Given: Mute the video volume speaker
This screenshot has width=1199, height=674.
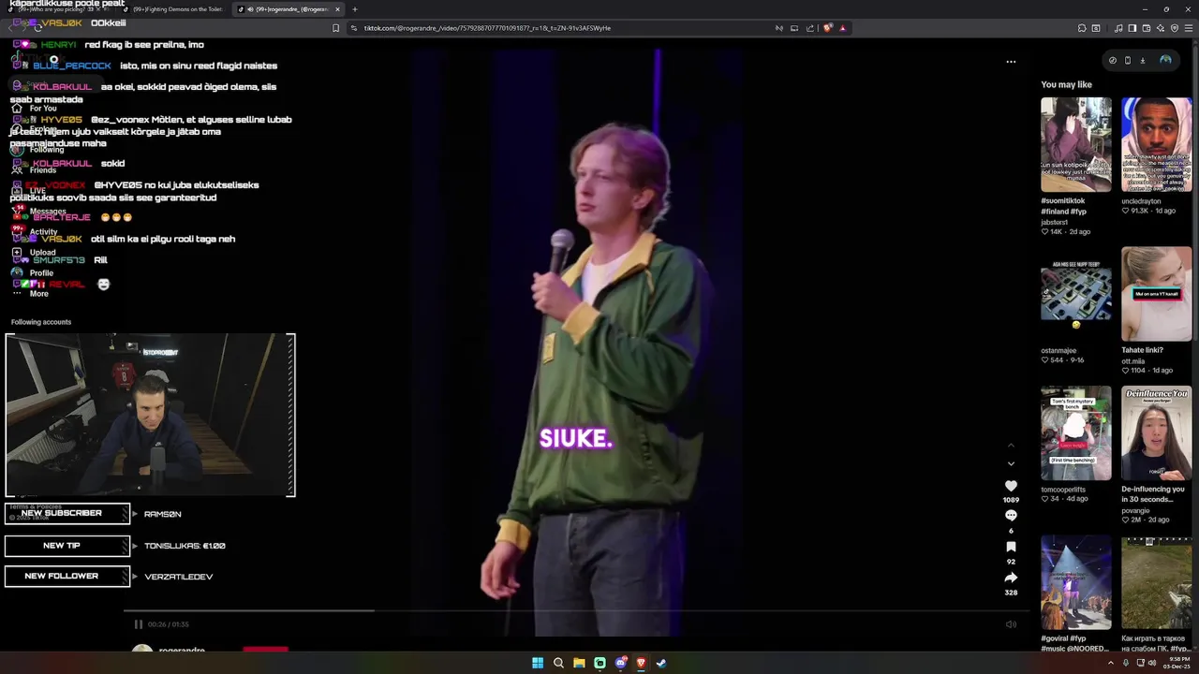Looking at the screenshot, I should (1011, 624).
